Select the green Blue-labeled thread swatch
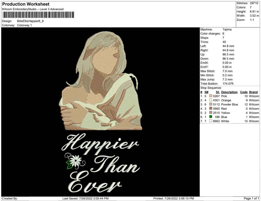Screen dimensions: 261x201 (211, 117)
